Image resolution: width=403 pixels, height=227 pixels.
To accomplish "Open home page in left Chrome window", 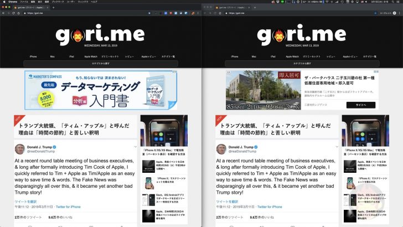I will click(x=18, y=13).
